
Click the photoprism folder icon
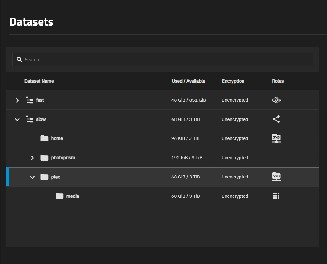point(44,158)
